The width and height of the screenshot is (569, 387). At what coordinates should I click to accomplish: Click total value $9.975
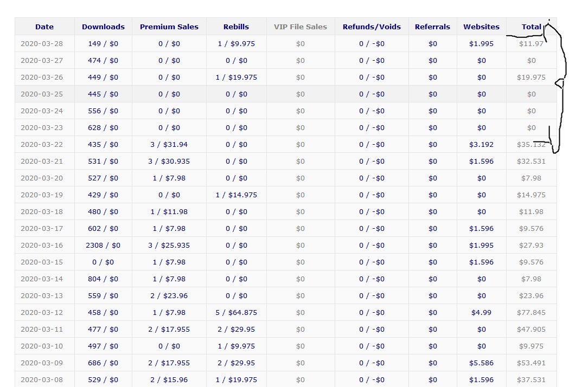[531, 346]
